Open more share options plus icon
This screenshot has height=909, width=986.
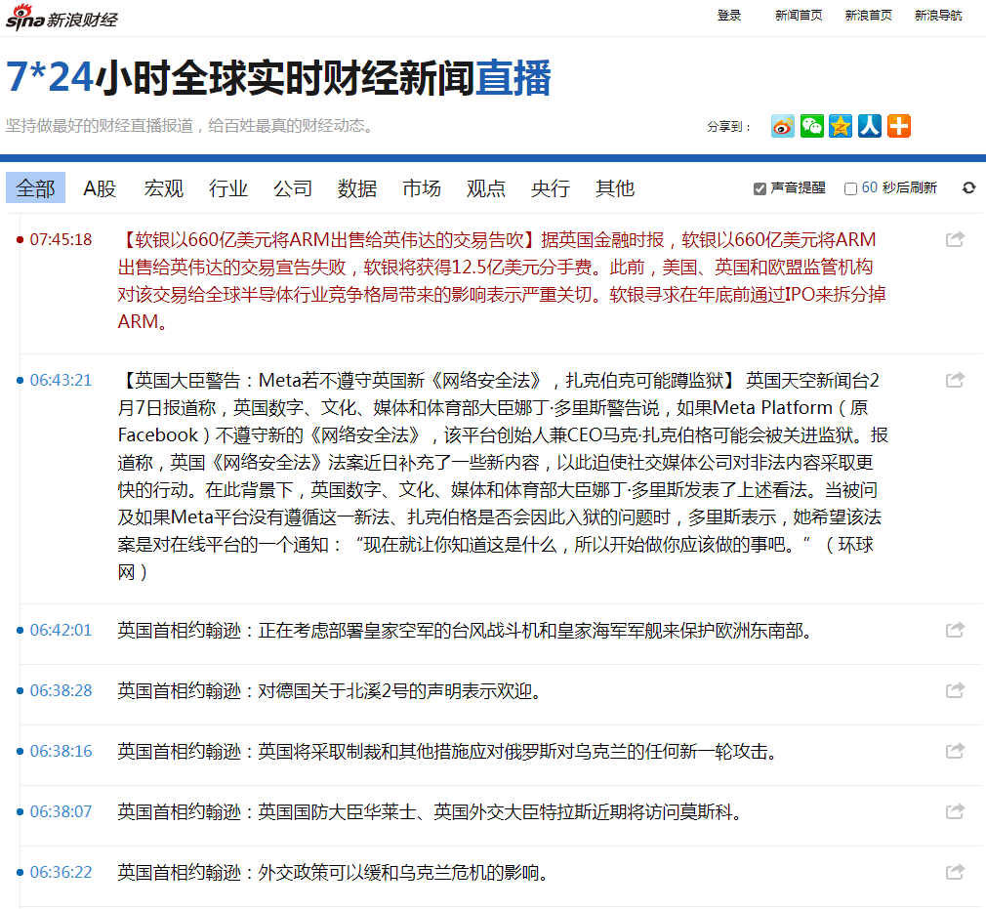898,127
